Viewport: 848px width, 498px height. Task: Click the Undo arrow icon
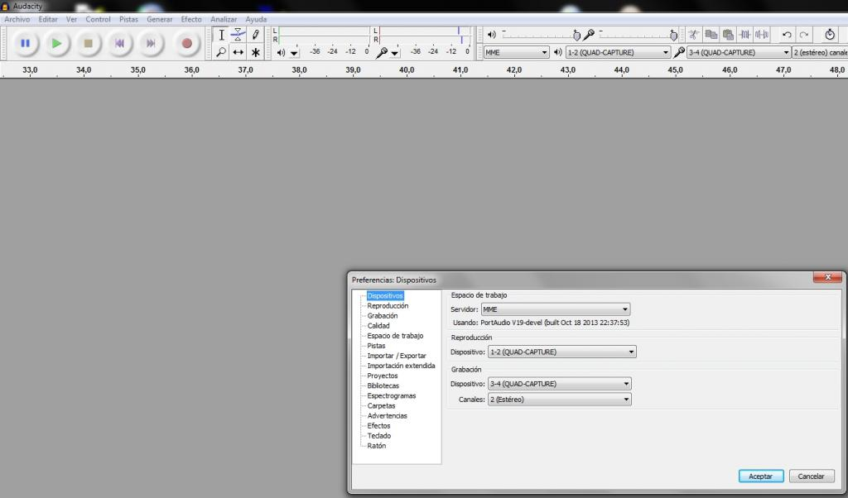pos(787,35)
